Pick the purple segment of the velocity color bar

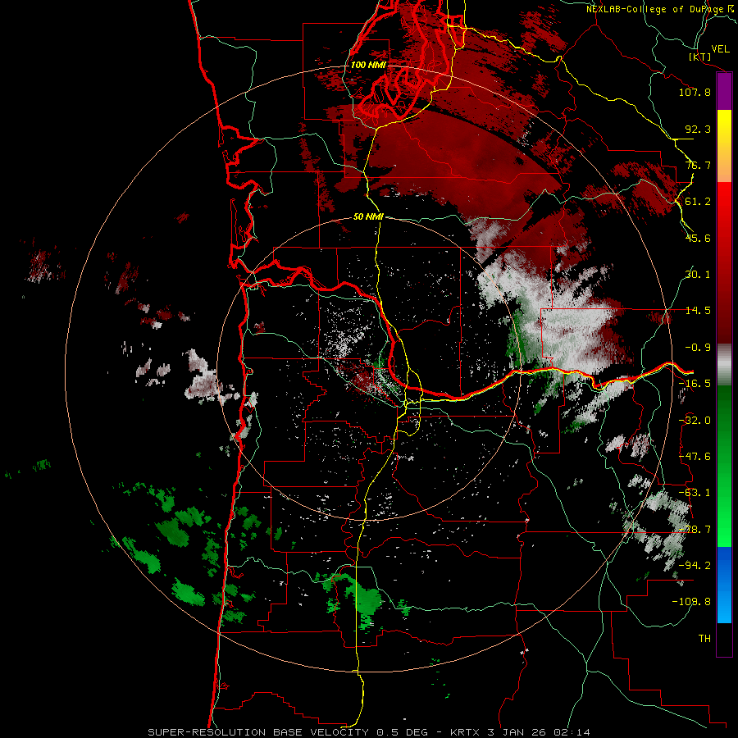coord(724,91)
